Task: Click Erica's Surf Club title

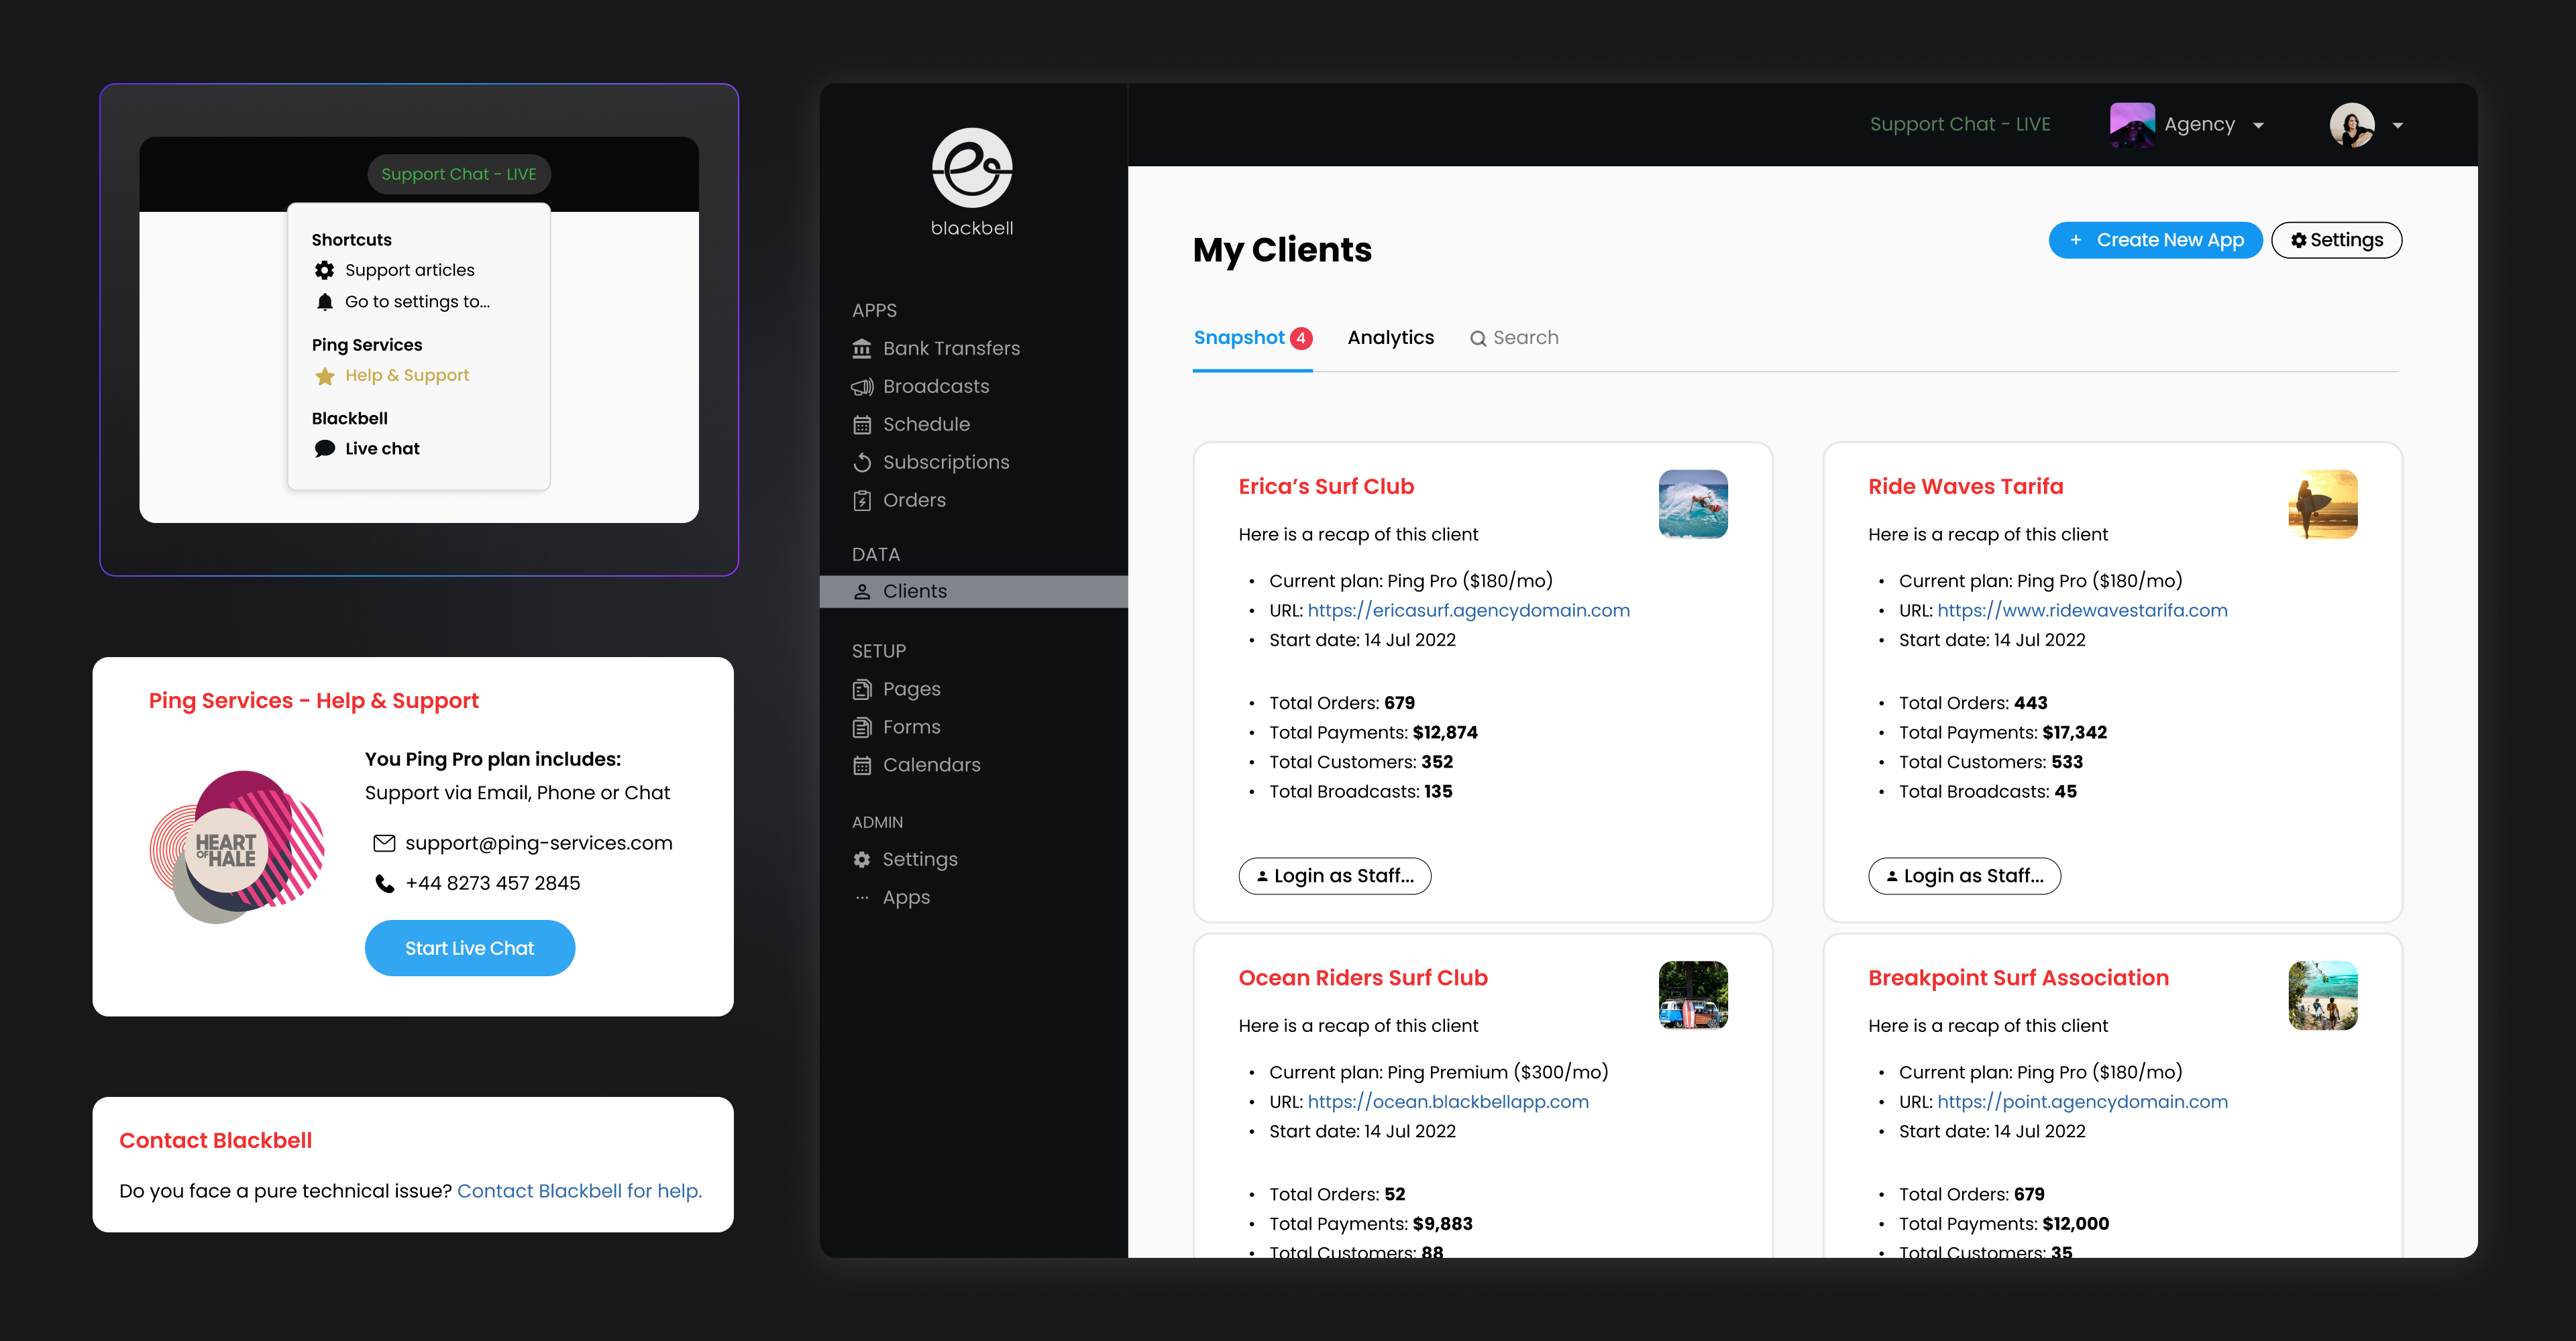Action: click(x=1326, y=487)
